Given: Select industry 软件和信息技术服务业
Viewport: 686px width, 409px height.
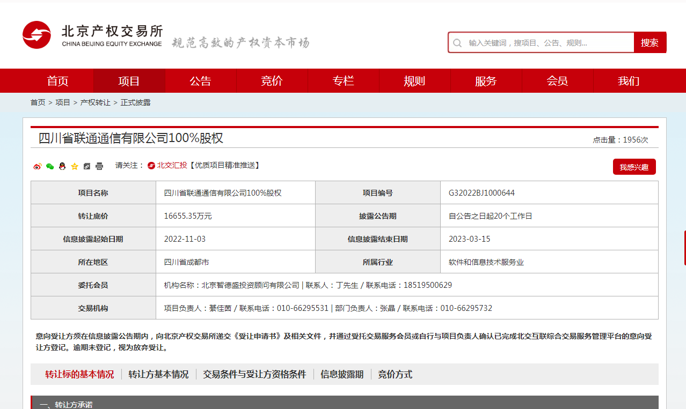Looking at the screenshot, I should click(x=486, y=262).
